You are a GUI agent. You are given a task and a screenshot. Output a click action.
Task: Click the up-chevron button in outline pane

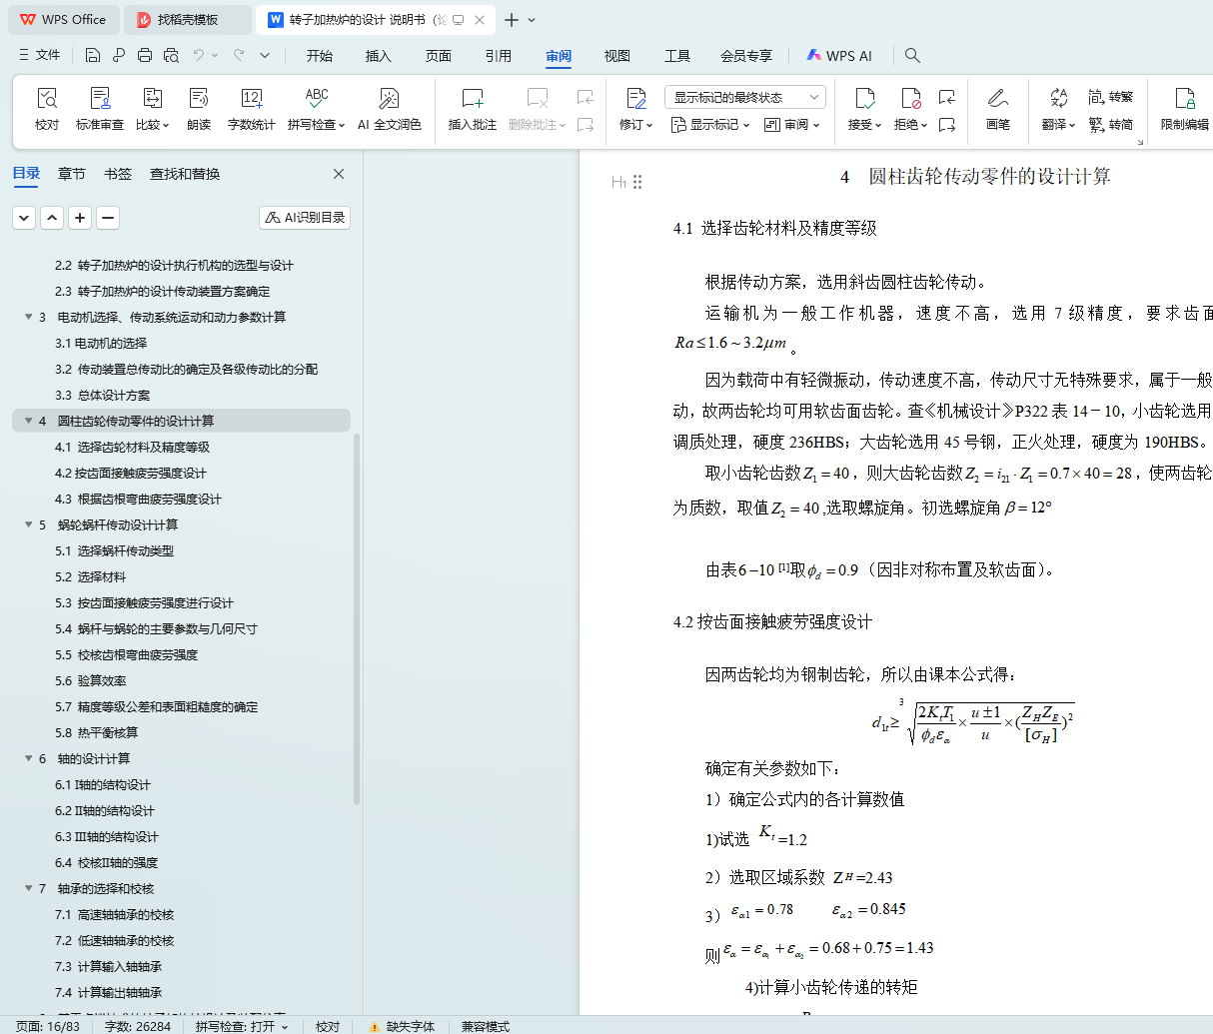[52, 218]
